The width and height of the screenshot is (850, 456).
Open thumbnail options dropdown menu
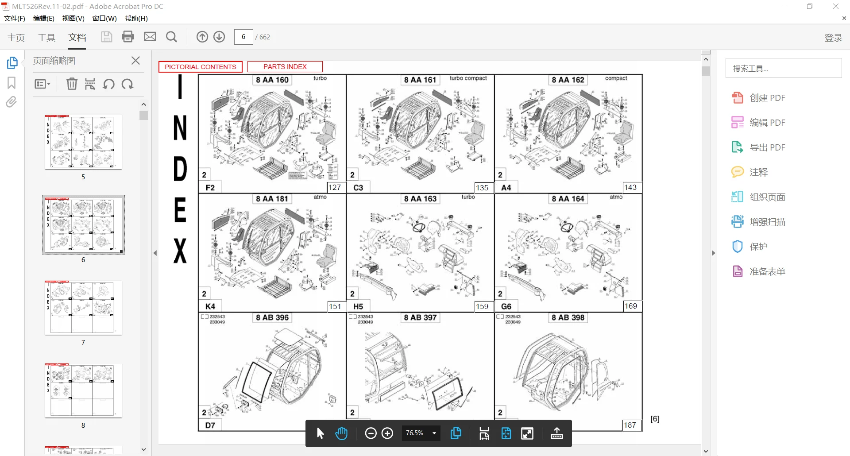point(42,84)
